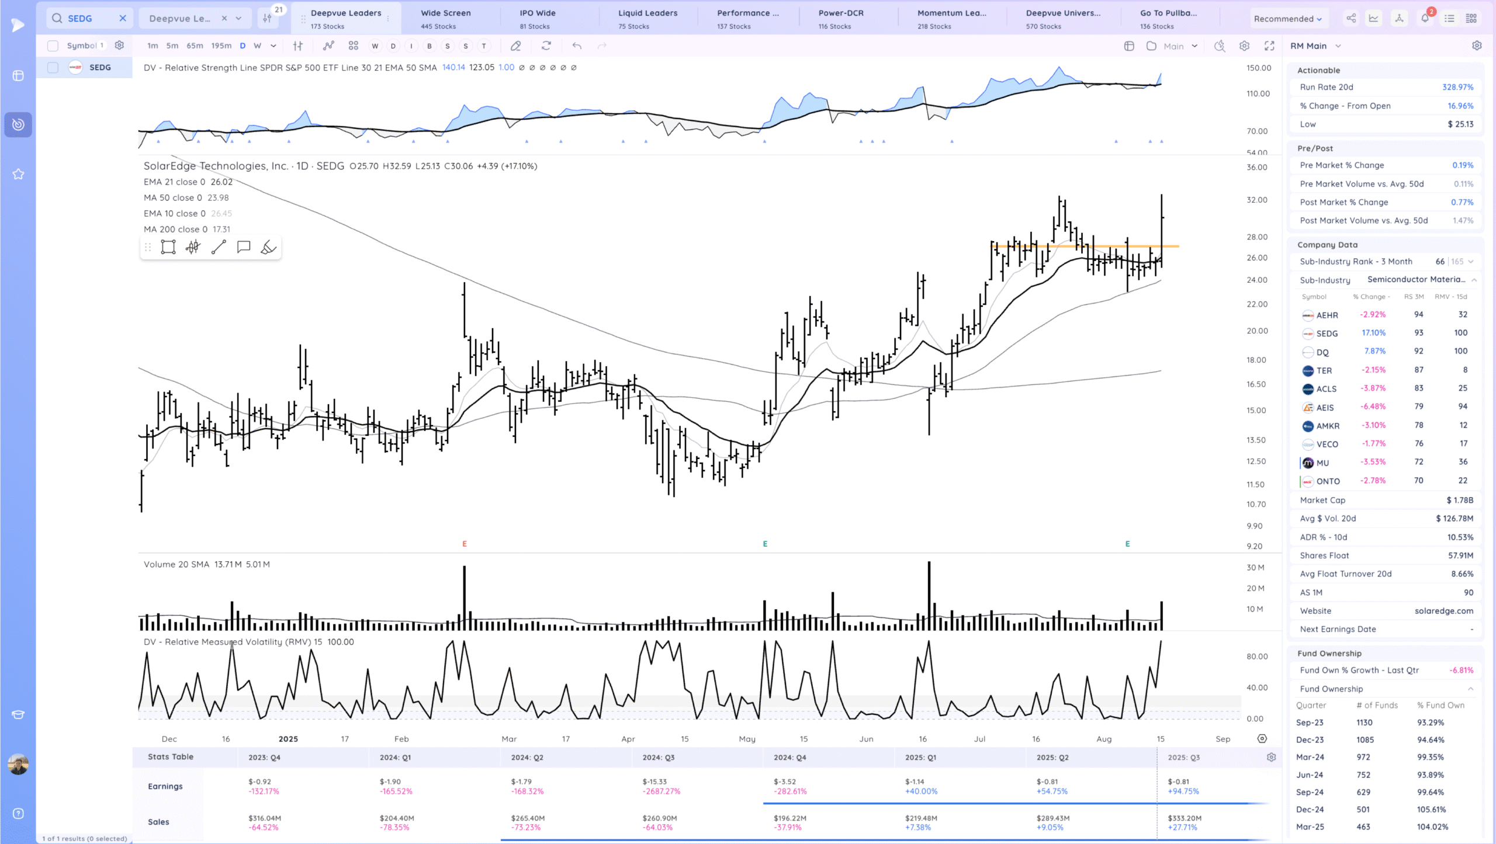
Task: Click the undo arrow in toolbar
Action: point(577,46)
